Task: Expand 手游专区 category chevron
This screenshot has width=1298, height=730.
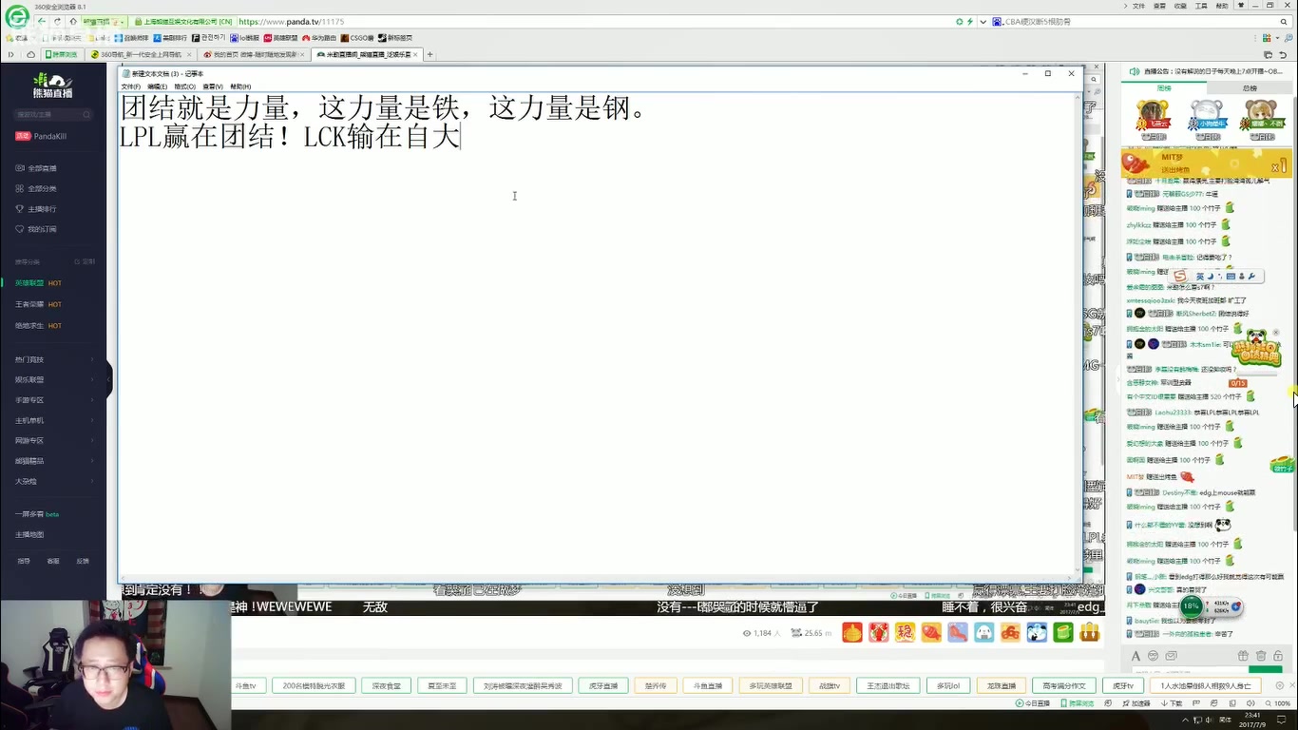Action: click(x=92, y=400)
